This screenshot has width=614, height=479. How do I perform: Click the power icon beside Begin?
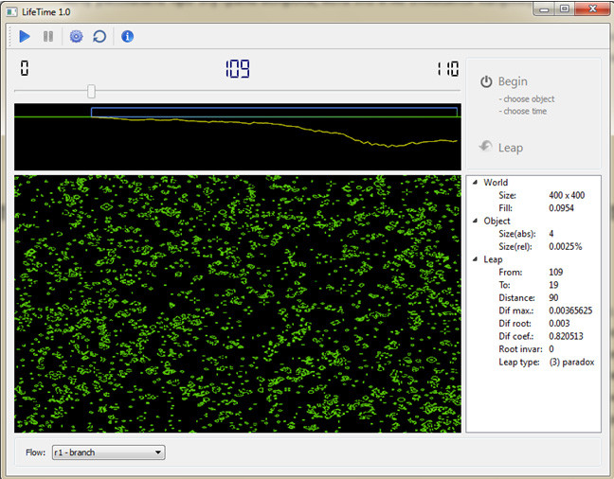tap(486, 82)
